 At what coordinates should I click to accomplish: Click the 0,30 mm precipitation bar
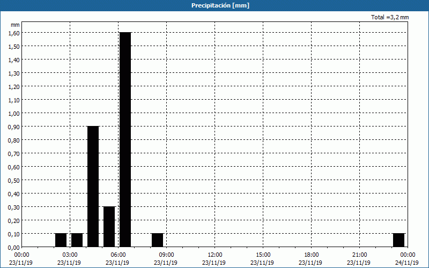point(109,227)
